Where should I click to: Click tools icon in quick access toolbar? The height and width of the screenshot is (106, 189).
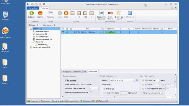click(x=44, y=4)
